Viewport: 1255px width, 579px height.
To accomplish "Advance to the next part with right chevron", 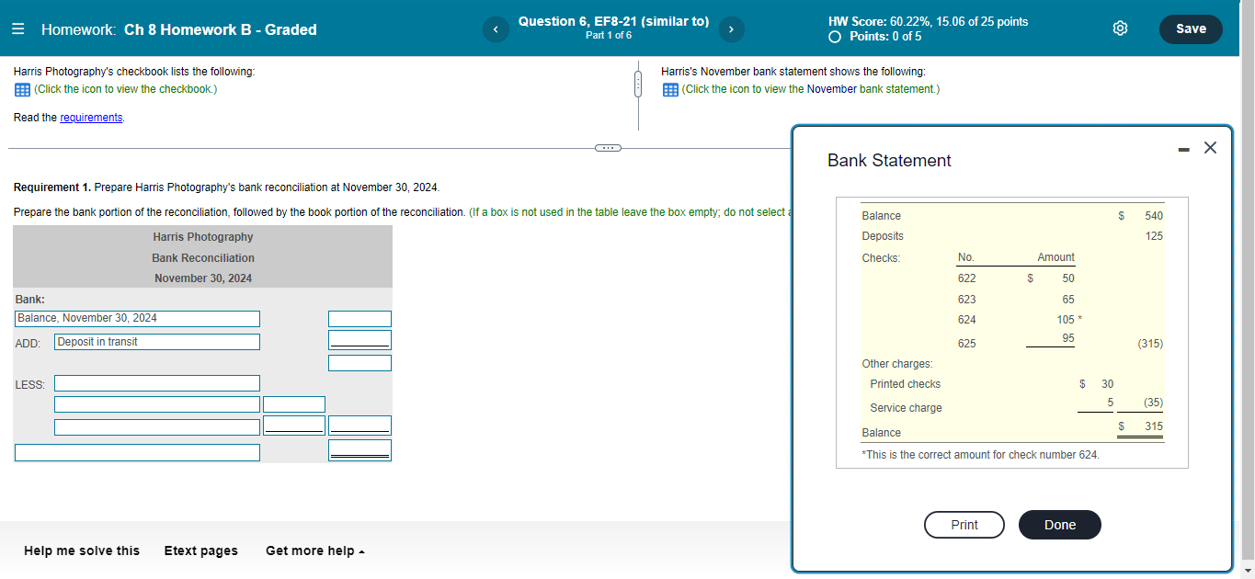I will point(731,29).
